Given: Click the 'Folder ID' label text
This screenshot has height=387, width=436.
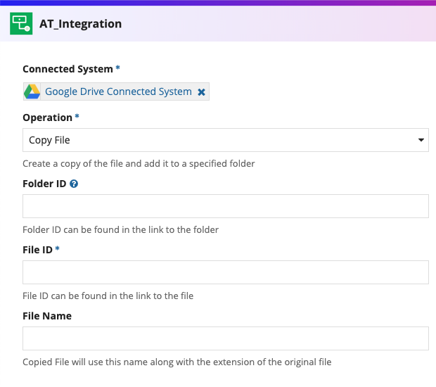Looking at the screenshot, I should 44,184.
